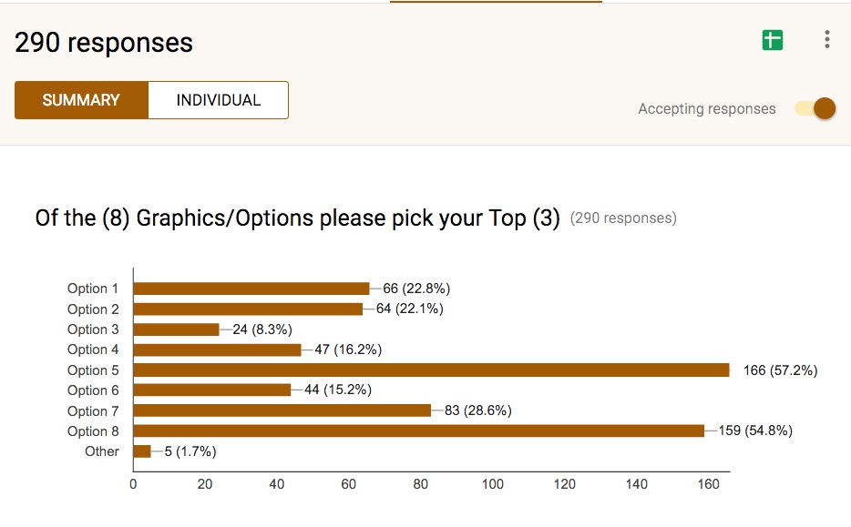Click the "290 responses" heading
The width and height of the screenshot is (851, 527).
click(x=104, y=43)
